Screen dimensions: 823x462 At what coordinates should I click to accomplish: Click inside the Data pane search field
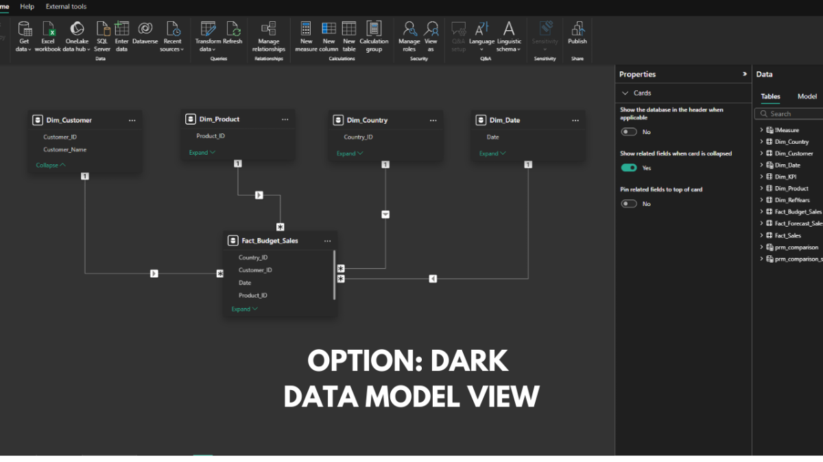[789, 113]
